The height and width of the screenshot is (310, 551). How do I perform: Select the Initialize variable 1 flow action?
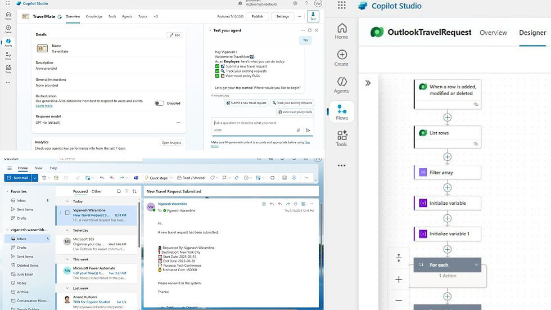coord(448,233)
